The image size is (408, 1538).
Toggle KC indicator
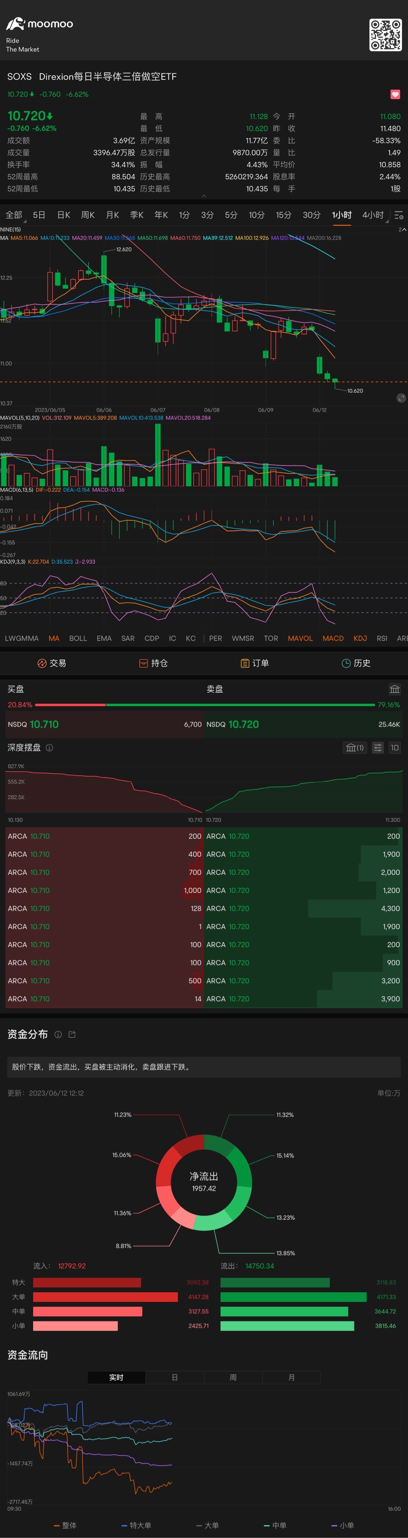point(191,638)
